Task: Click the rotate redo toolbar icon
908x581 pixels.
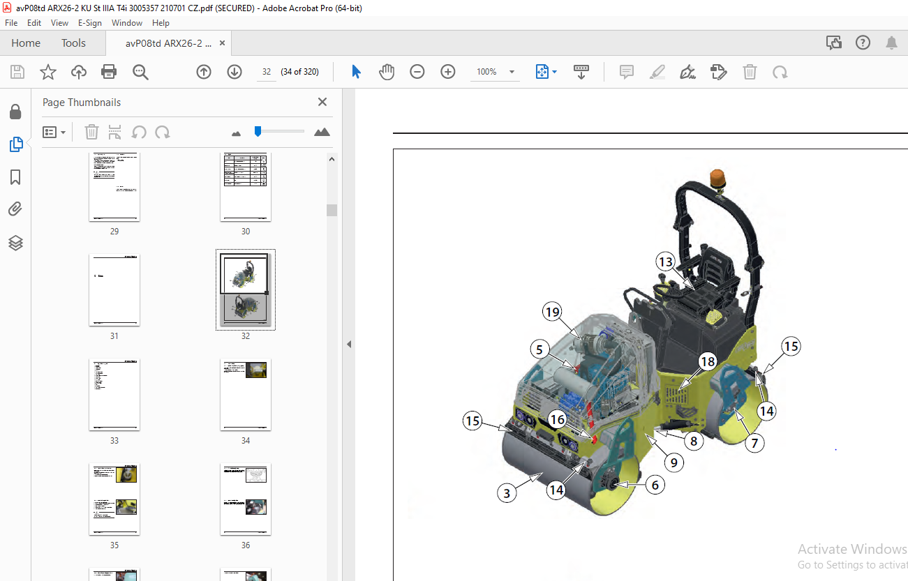Action: point(780,72)
